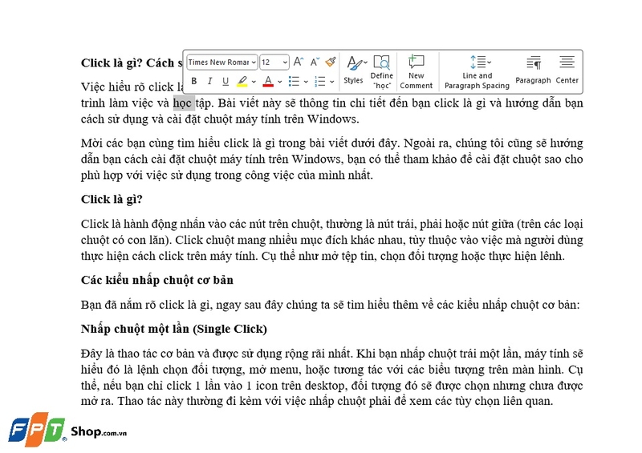Open Line and Paragraph Spacing options
642x453 pixels.
click(477, 71)
